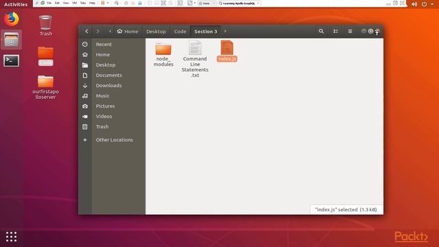
Task: Click the Home house sidebar icon
Action: click(x=85, y=55)
